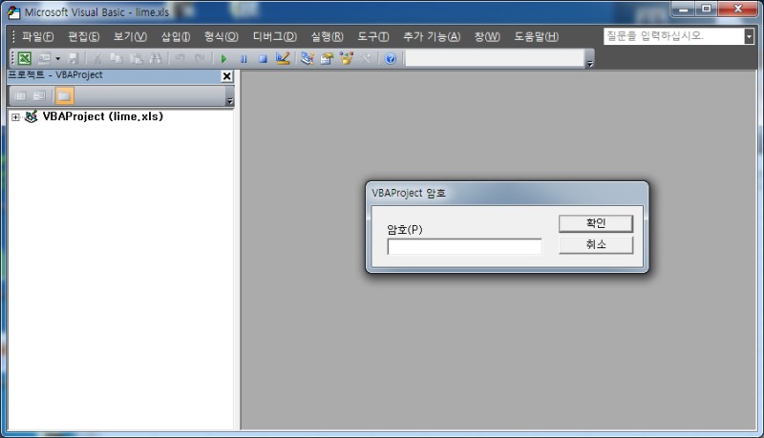Toggle Folders icon in project panel

(64, 95)
